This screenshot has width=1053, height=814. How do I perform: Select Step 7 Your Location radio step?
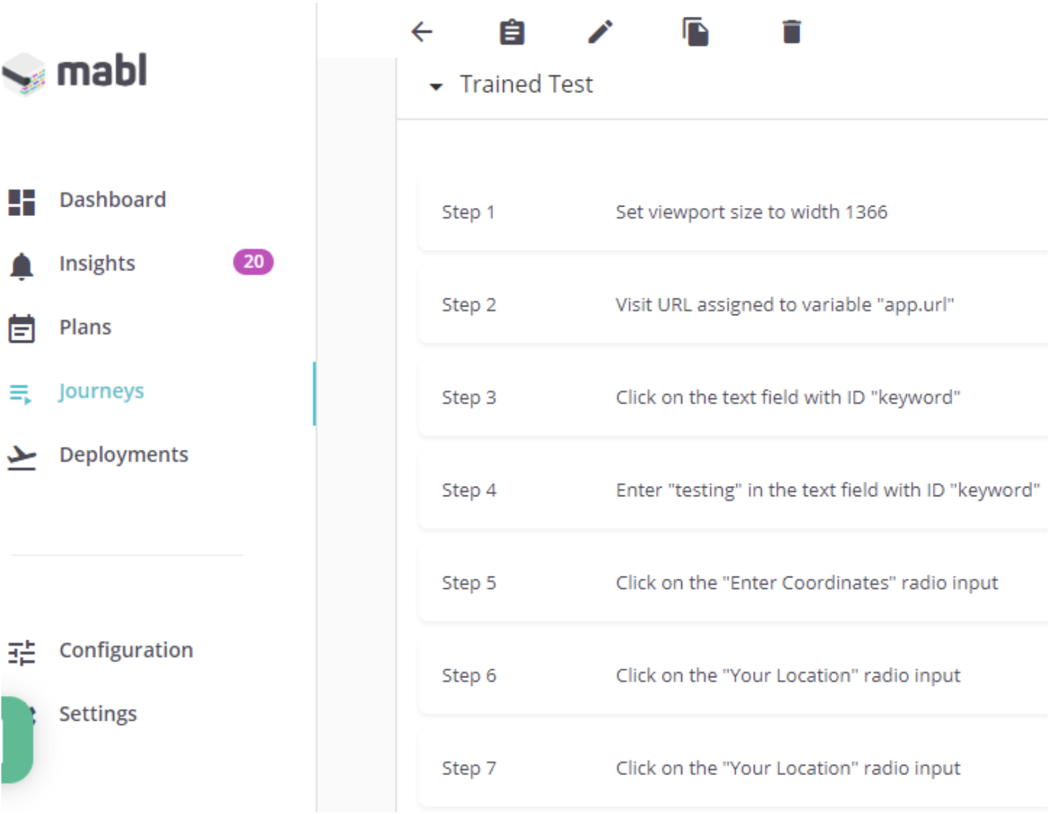[731, 768]
